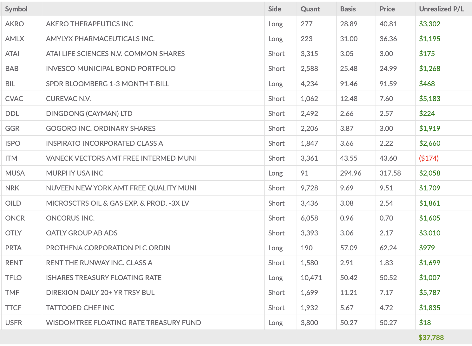Screen dimensions: 472x346
Task: Select the TMF ticker symbol
Action: 12,292
